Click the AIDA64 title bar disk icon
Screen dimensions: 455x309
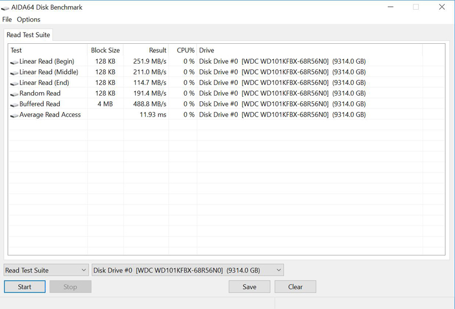coord(5,8)
